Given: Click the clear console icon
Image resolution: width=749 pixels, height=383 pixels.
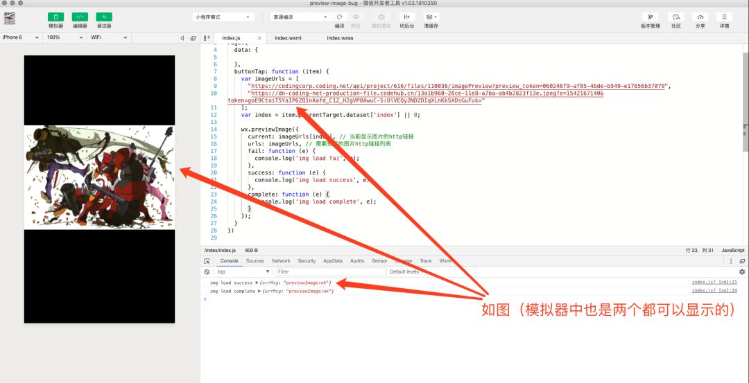Looking at the screenshot, I should [207, 272].
